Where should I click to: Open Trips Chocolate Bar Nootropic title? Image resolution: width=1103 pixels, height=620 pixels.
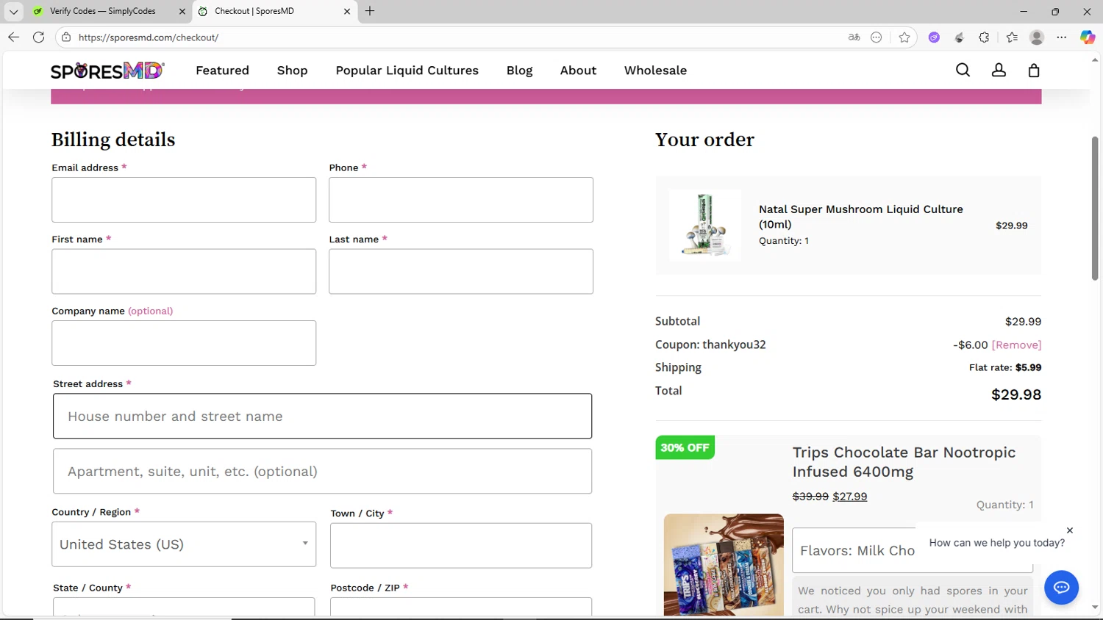(x=904, y=462)
